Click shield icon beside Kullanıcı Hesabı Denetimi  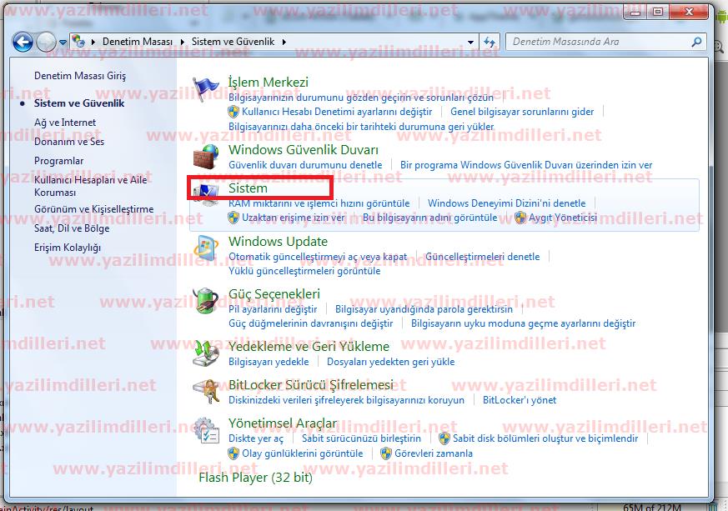[x=233, y=112]
